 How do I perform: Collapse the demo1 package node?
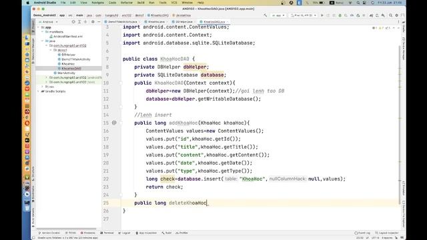51,50
